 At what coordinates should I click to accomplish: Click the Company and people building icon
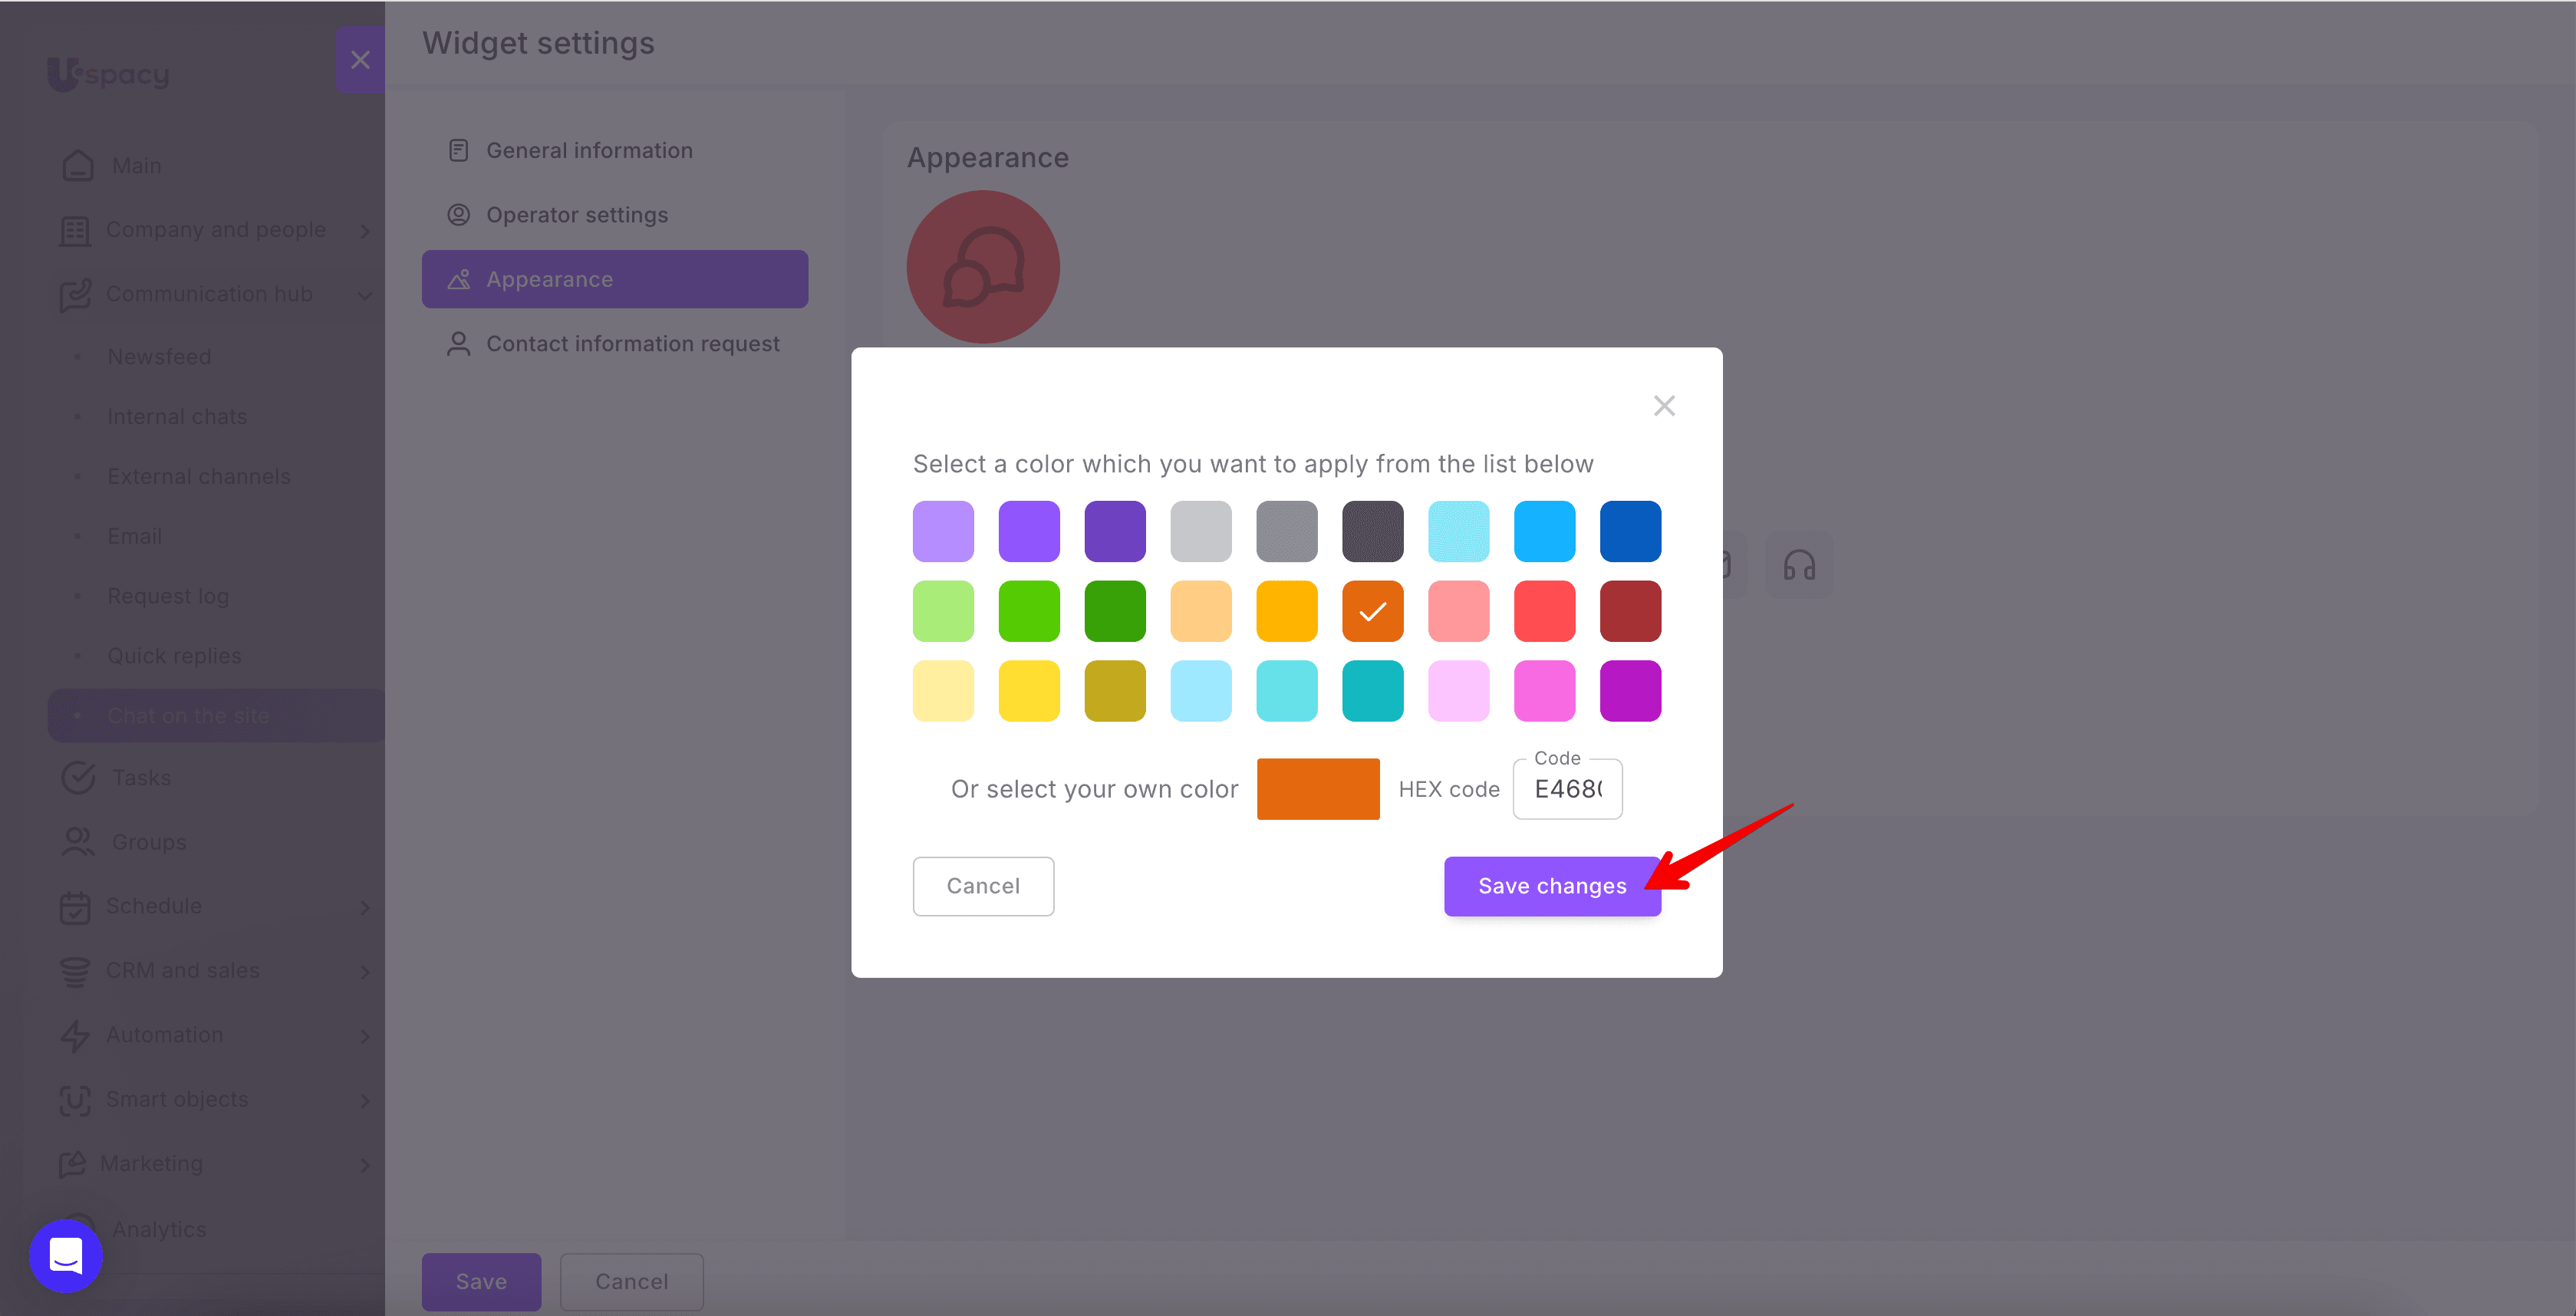[x=75, y=230]
